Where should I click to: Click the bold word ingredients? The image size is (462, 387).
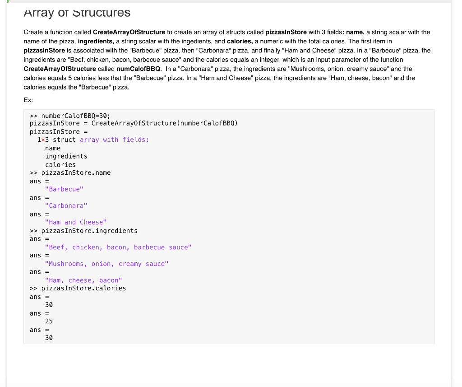[95, 41]
